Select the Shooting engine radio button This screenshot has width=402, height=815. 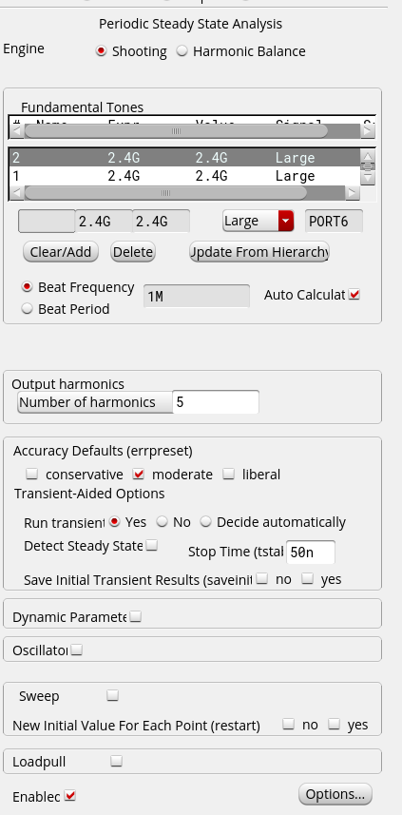coord(102,51)
